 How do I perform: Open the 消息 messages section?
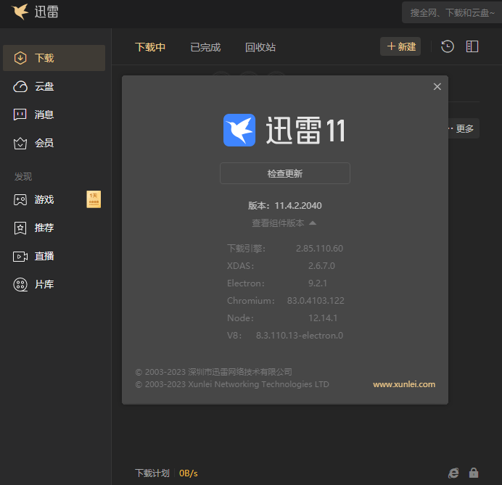click(x=44, y=115)
